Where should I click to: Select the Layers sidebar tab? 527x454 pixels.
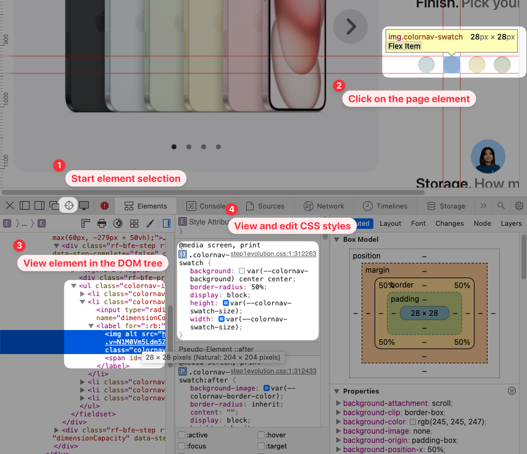pos(511,223)
